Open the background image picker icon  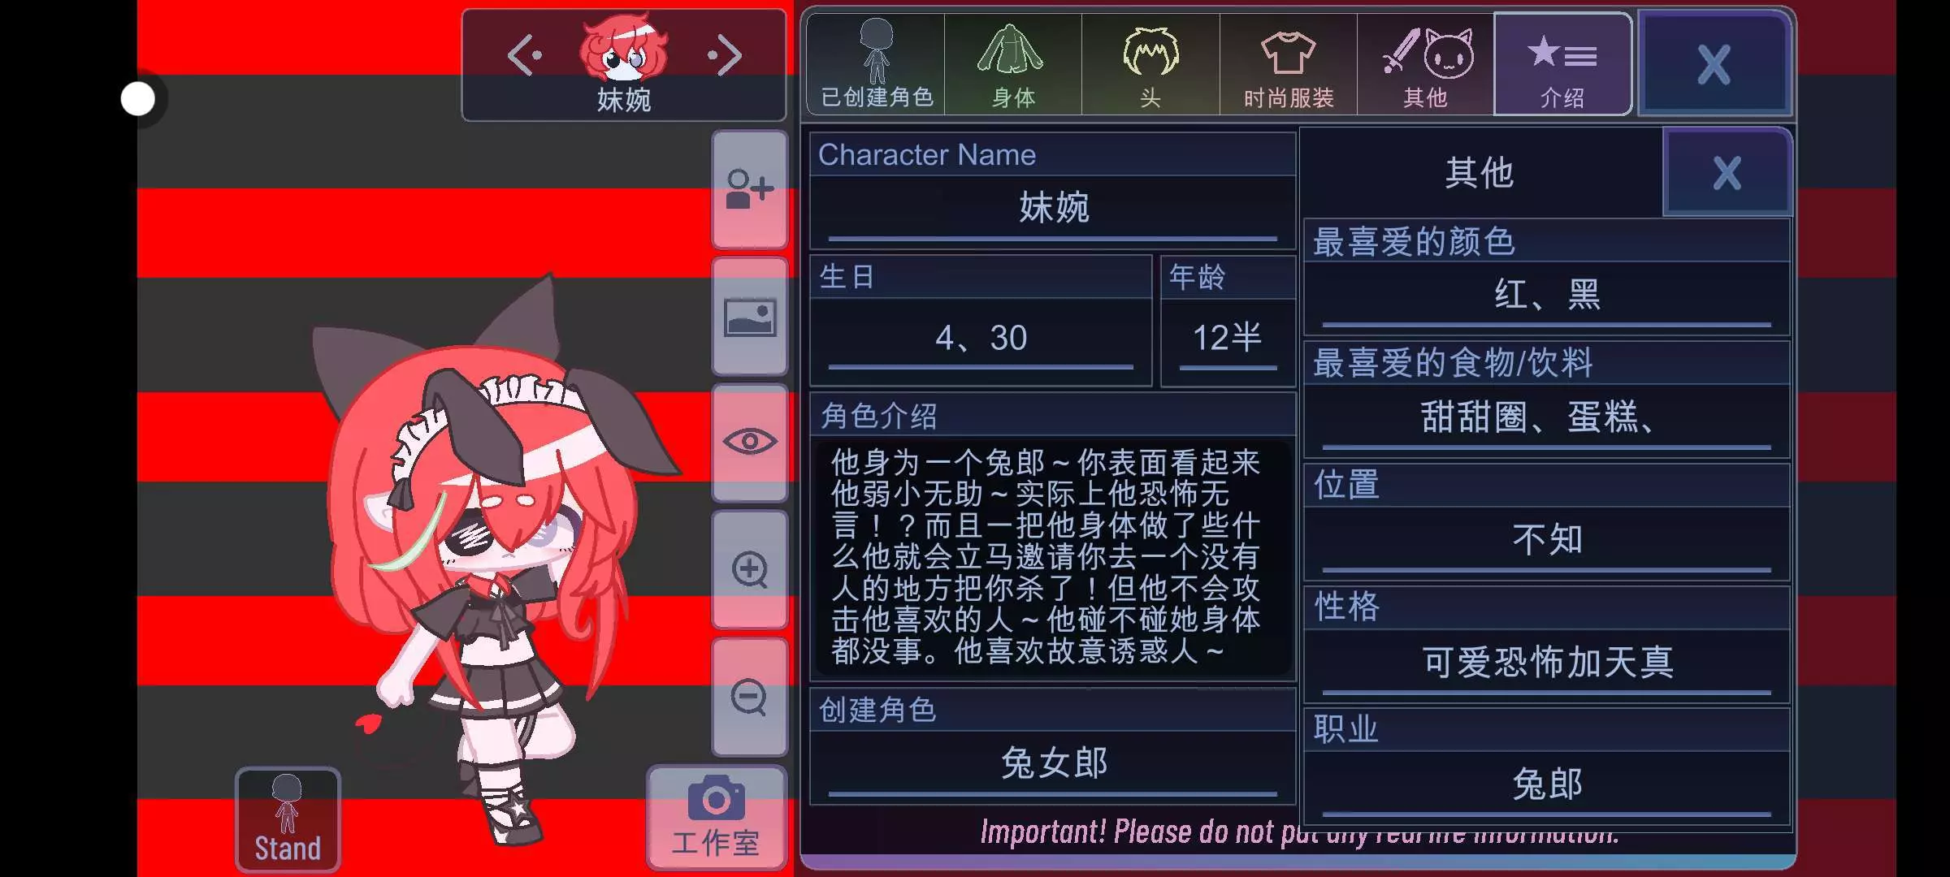click(749, 318)
